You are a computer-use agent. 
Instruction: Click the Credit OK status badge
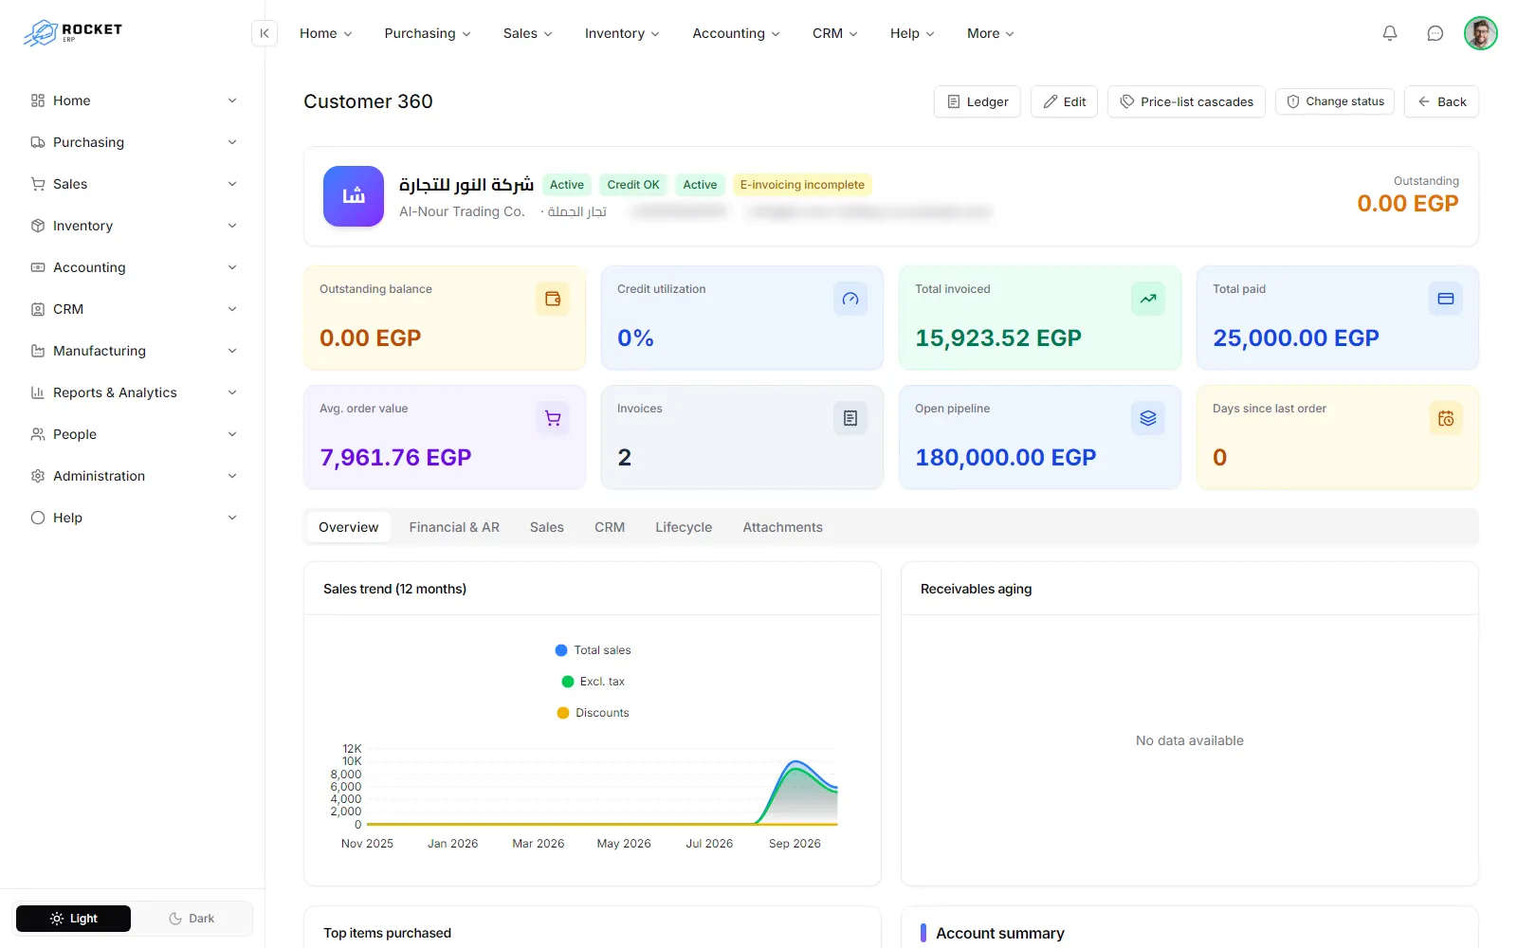(x=633, y=185)
